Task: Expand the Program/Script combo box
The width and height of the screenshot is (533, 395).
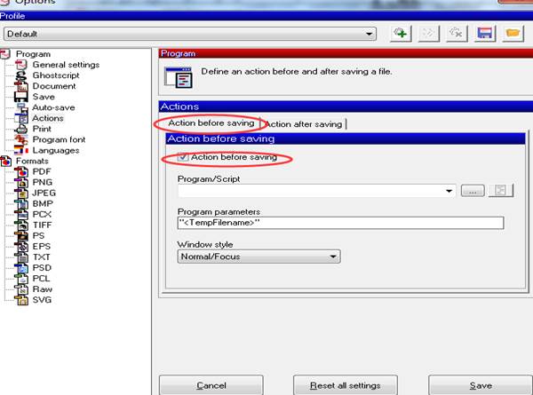Action: tap(450, 191)
